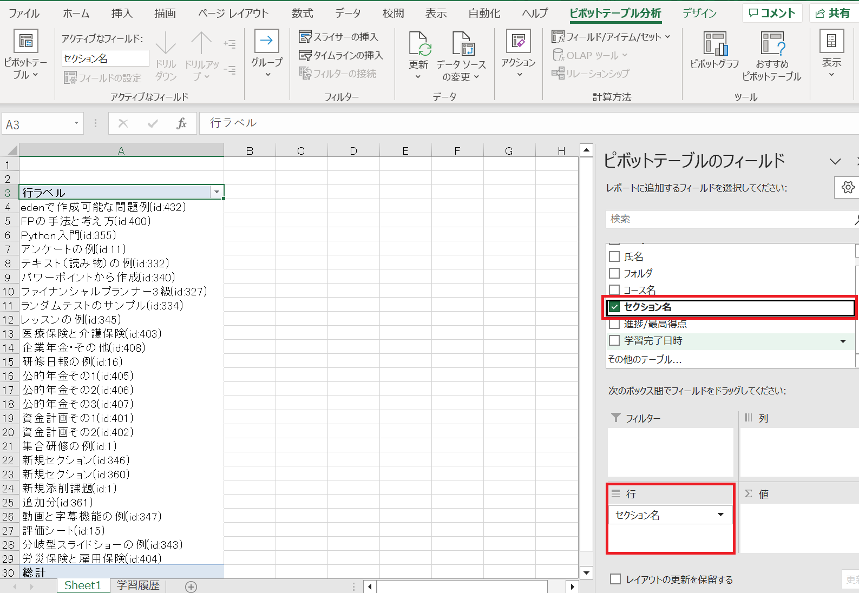
Task: Open the 行ラベル filter dropdown
Action: 217,192
